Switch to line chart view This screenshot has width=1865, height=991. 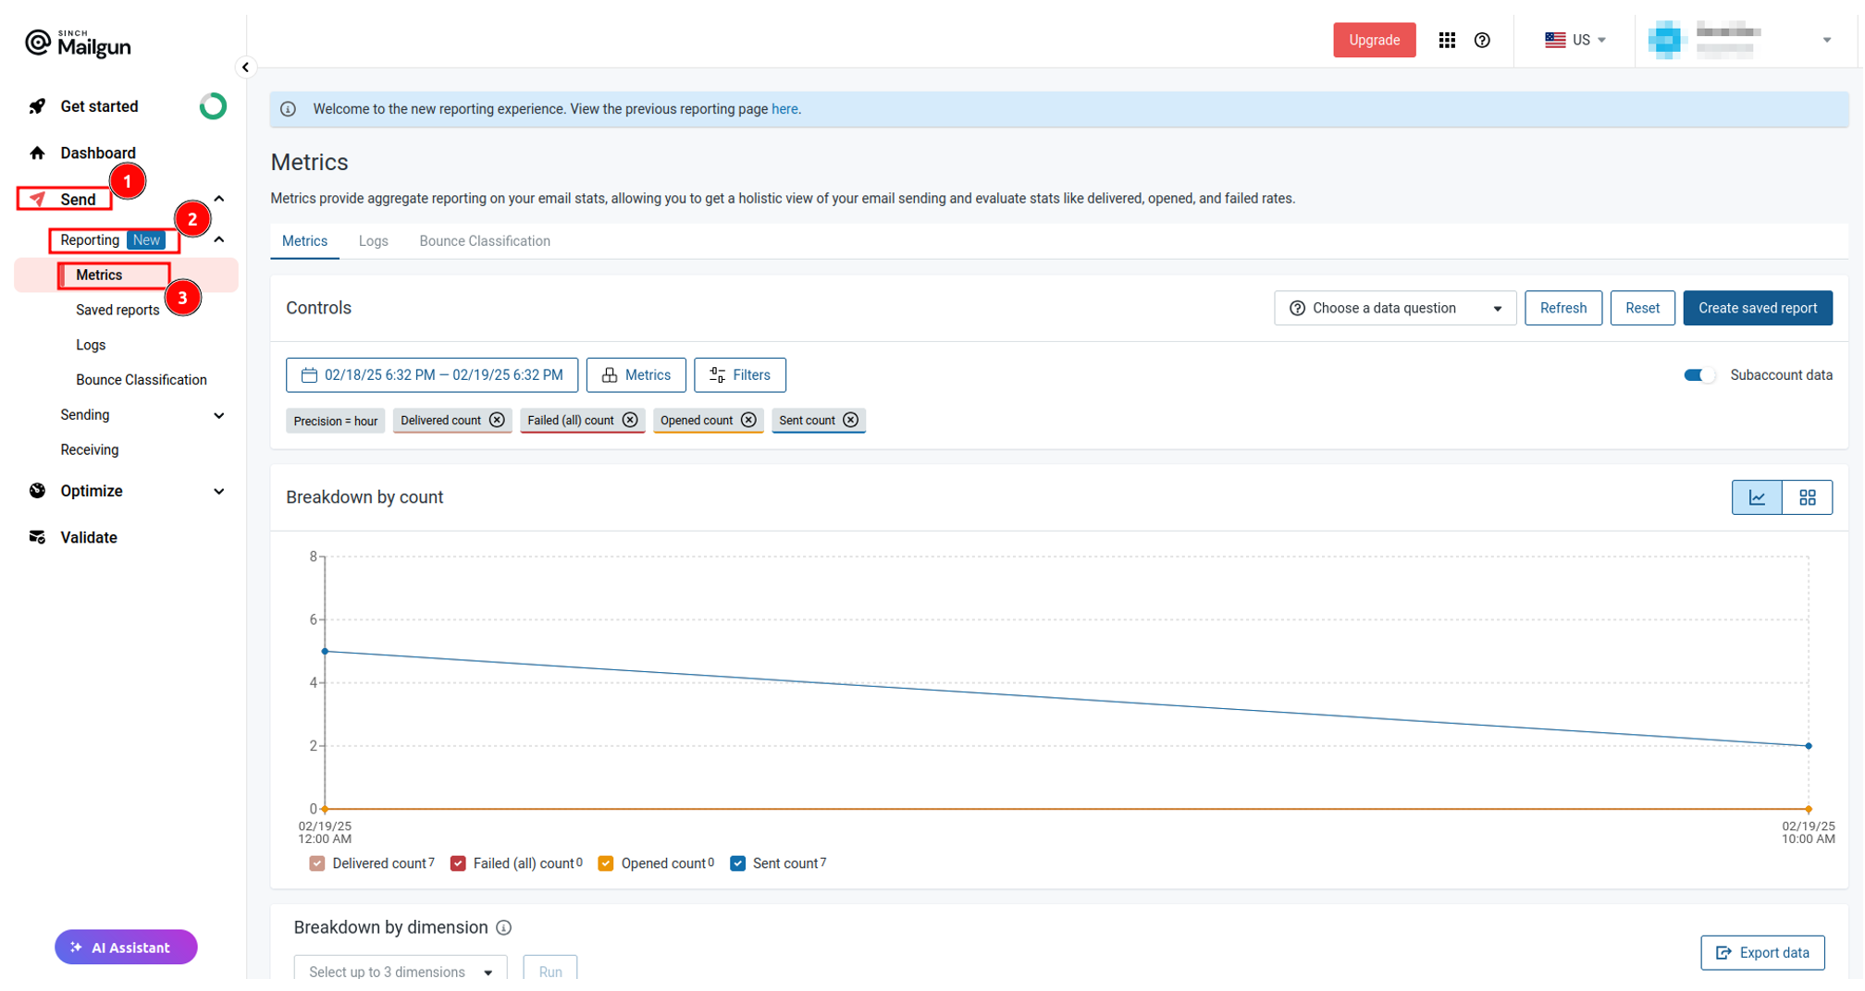[x=1757, y=497]
